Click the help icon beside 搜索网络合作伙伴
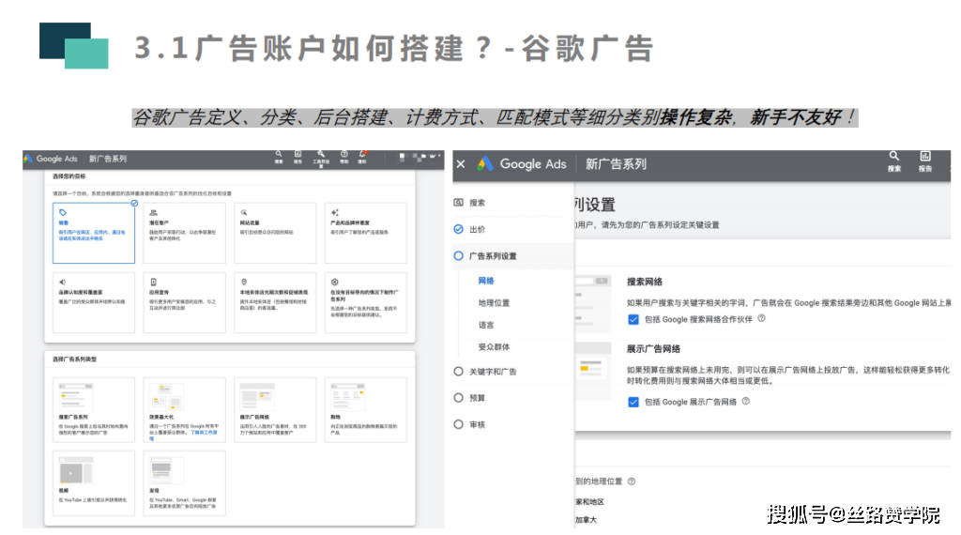Viewport: 961px width, 535px height. (761, 319)
